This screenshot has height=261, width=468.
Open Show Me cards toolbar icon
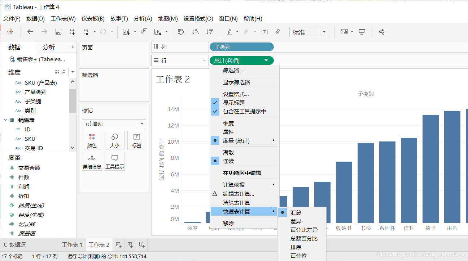point(344,32)
